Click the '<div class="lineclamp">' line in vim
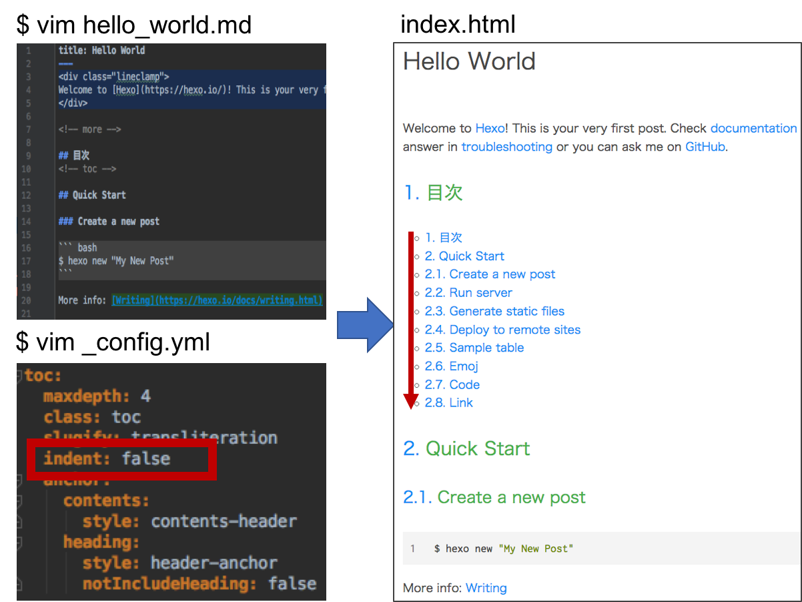Screen dimensions: 802x602 point(113,77)
